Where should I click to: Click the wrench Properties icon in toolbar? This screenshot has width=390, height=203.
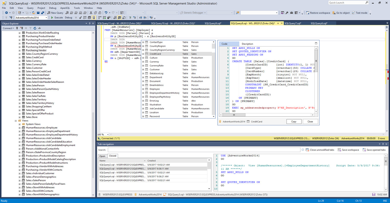(x=287, y=13)
